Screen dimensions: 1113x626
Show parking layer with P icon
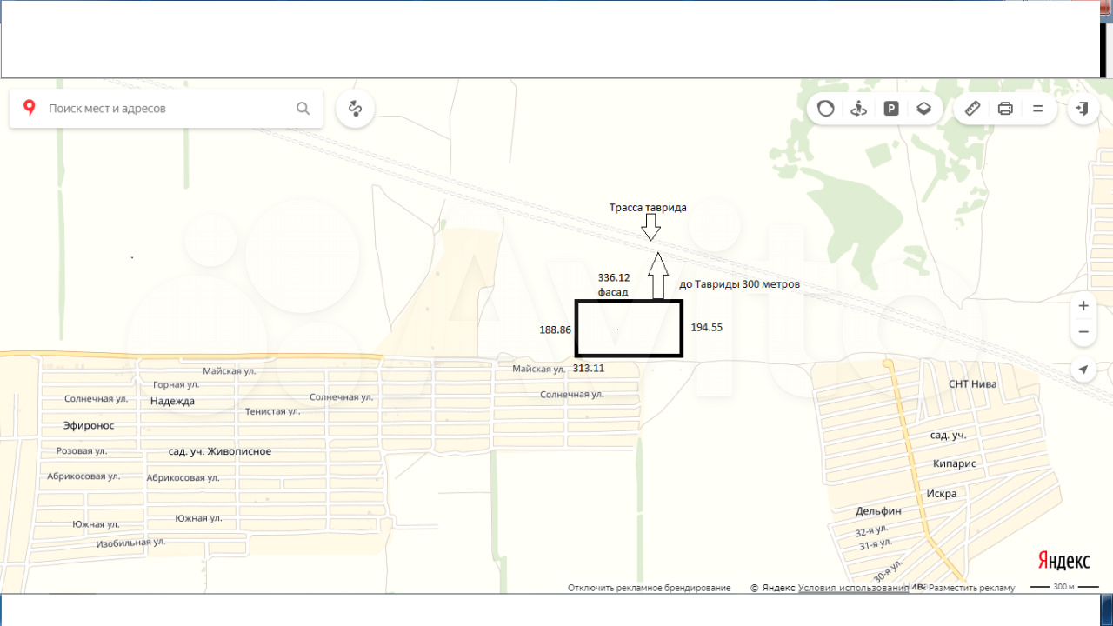pyautogui.click(x=891, y=109)
